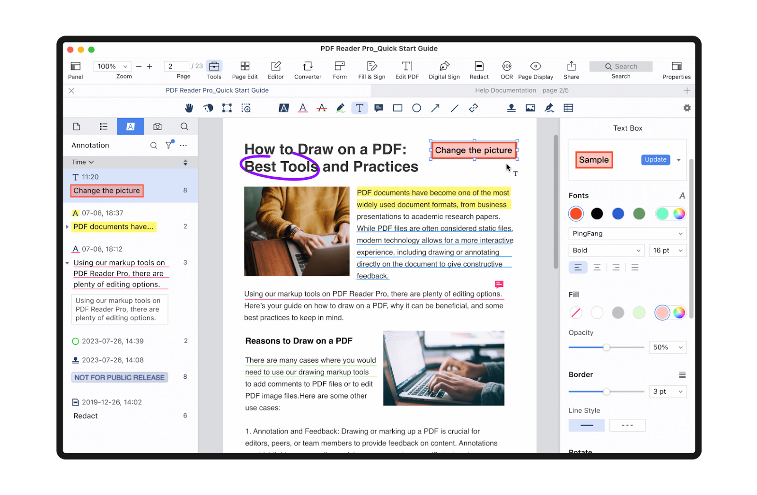Click the Update button

point(655,160)
